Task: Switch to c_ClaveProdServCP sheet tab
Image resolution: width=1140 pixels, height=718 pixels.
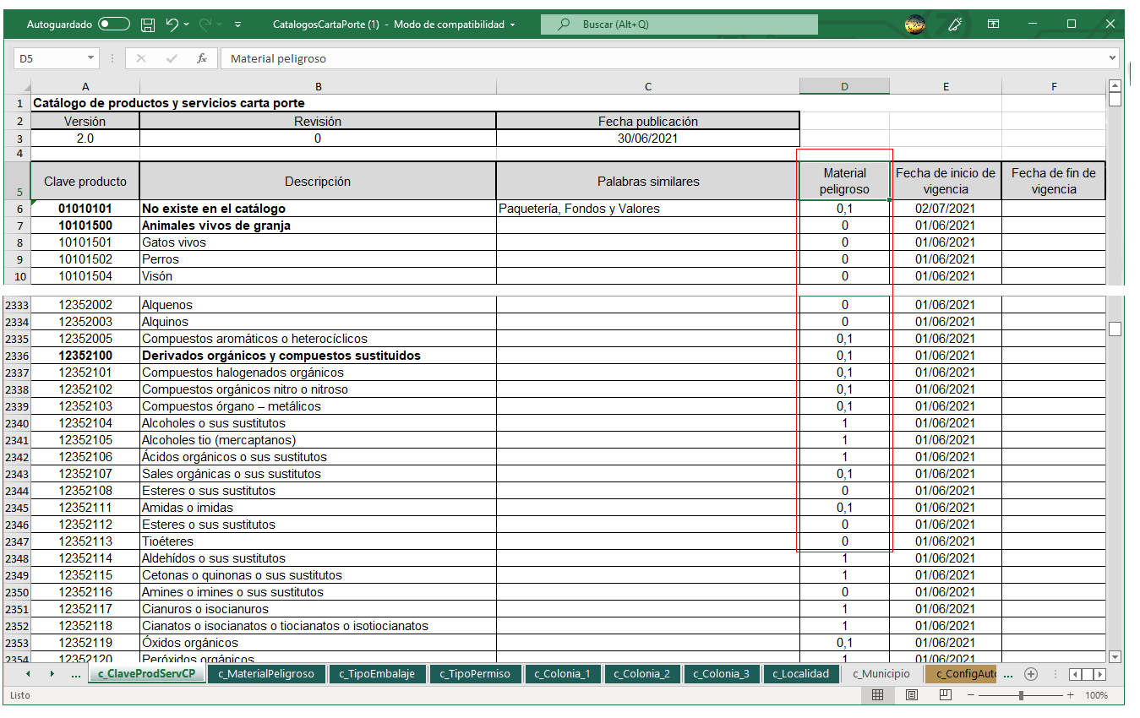Action: coord(147,674)
